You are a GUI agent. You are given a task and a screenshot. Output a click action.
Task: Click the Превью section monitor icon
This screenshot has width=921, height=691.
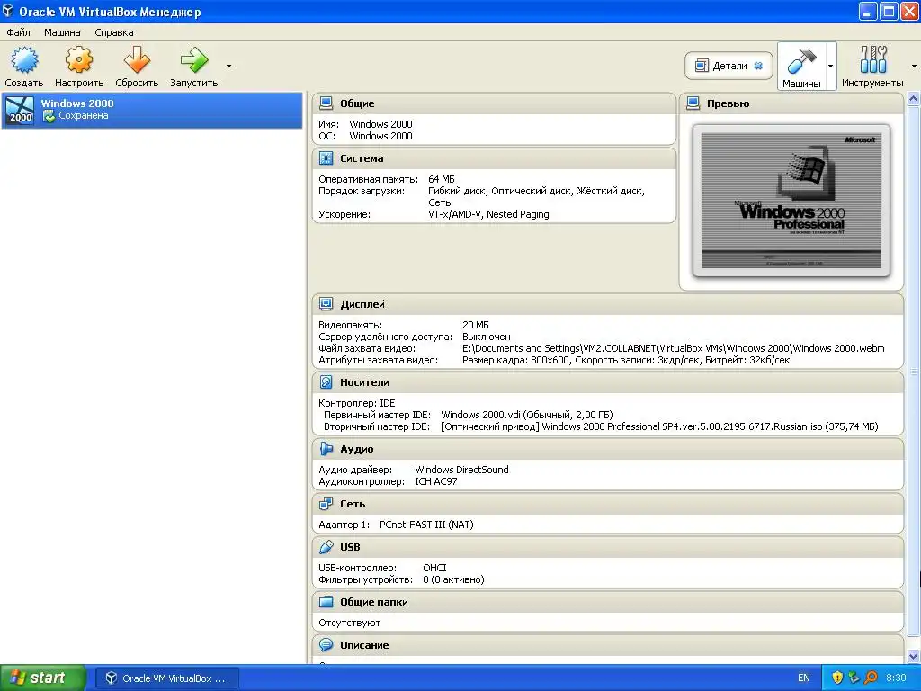tap(693, 103)
